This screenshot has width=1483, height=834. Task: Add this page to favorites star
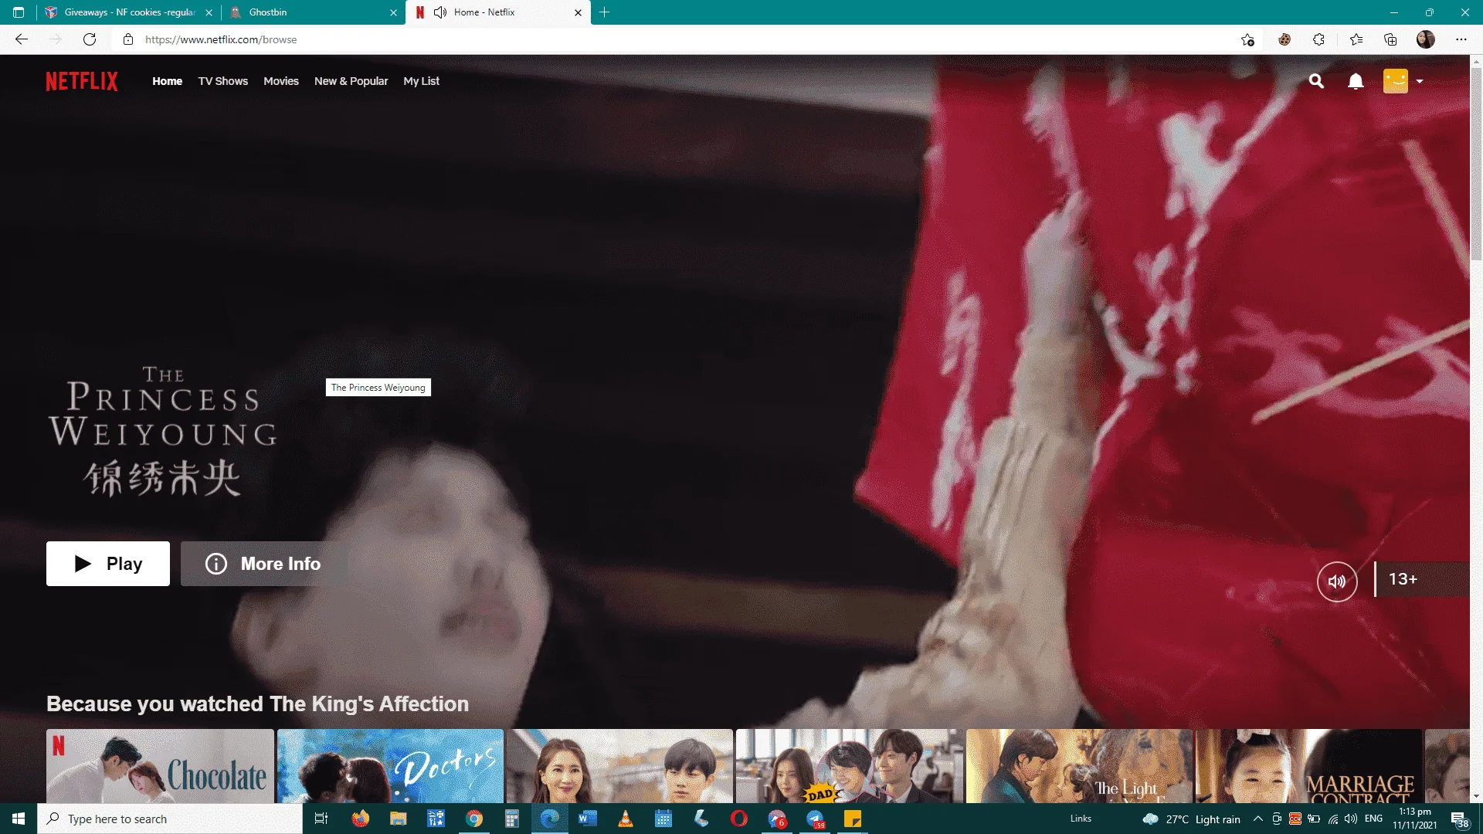click(x=1247, y=39)
